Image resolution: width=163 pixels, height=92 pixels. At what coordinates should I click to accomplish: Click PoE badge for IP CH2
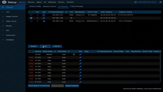tap(31, 57)
